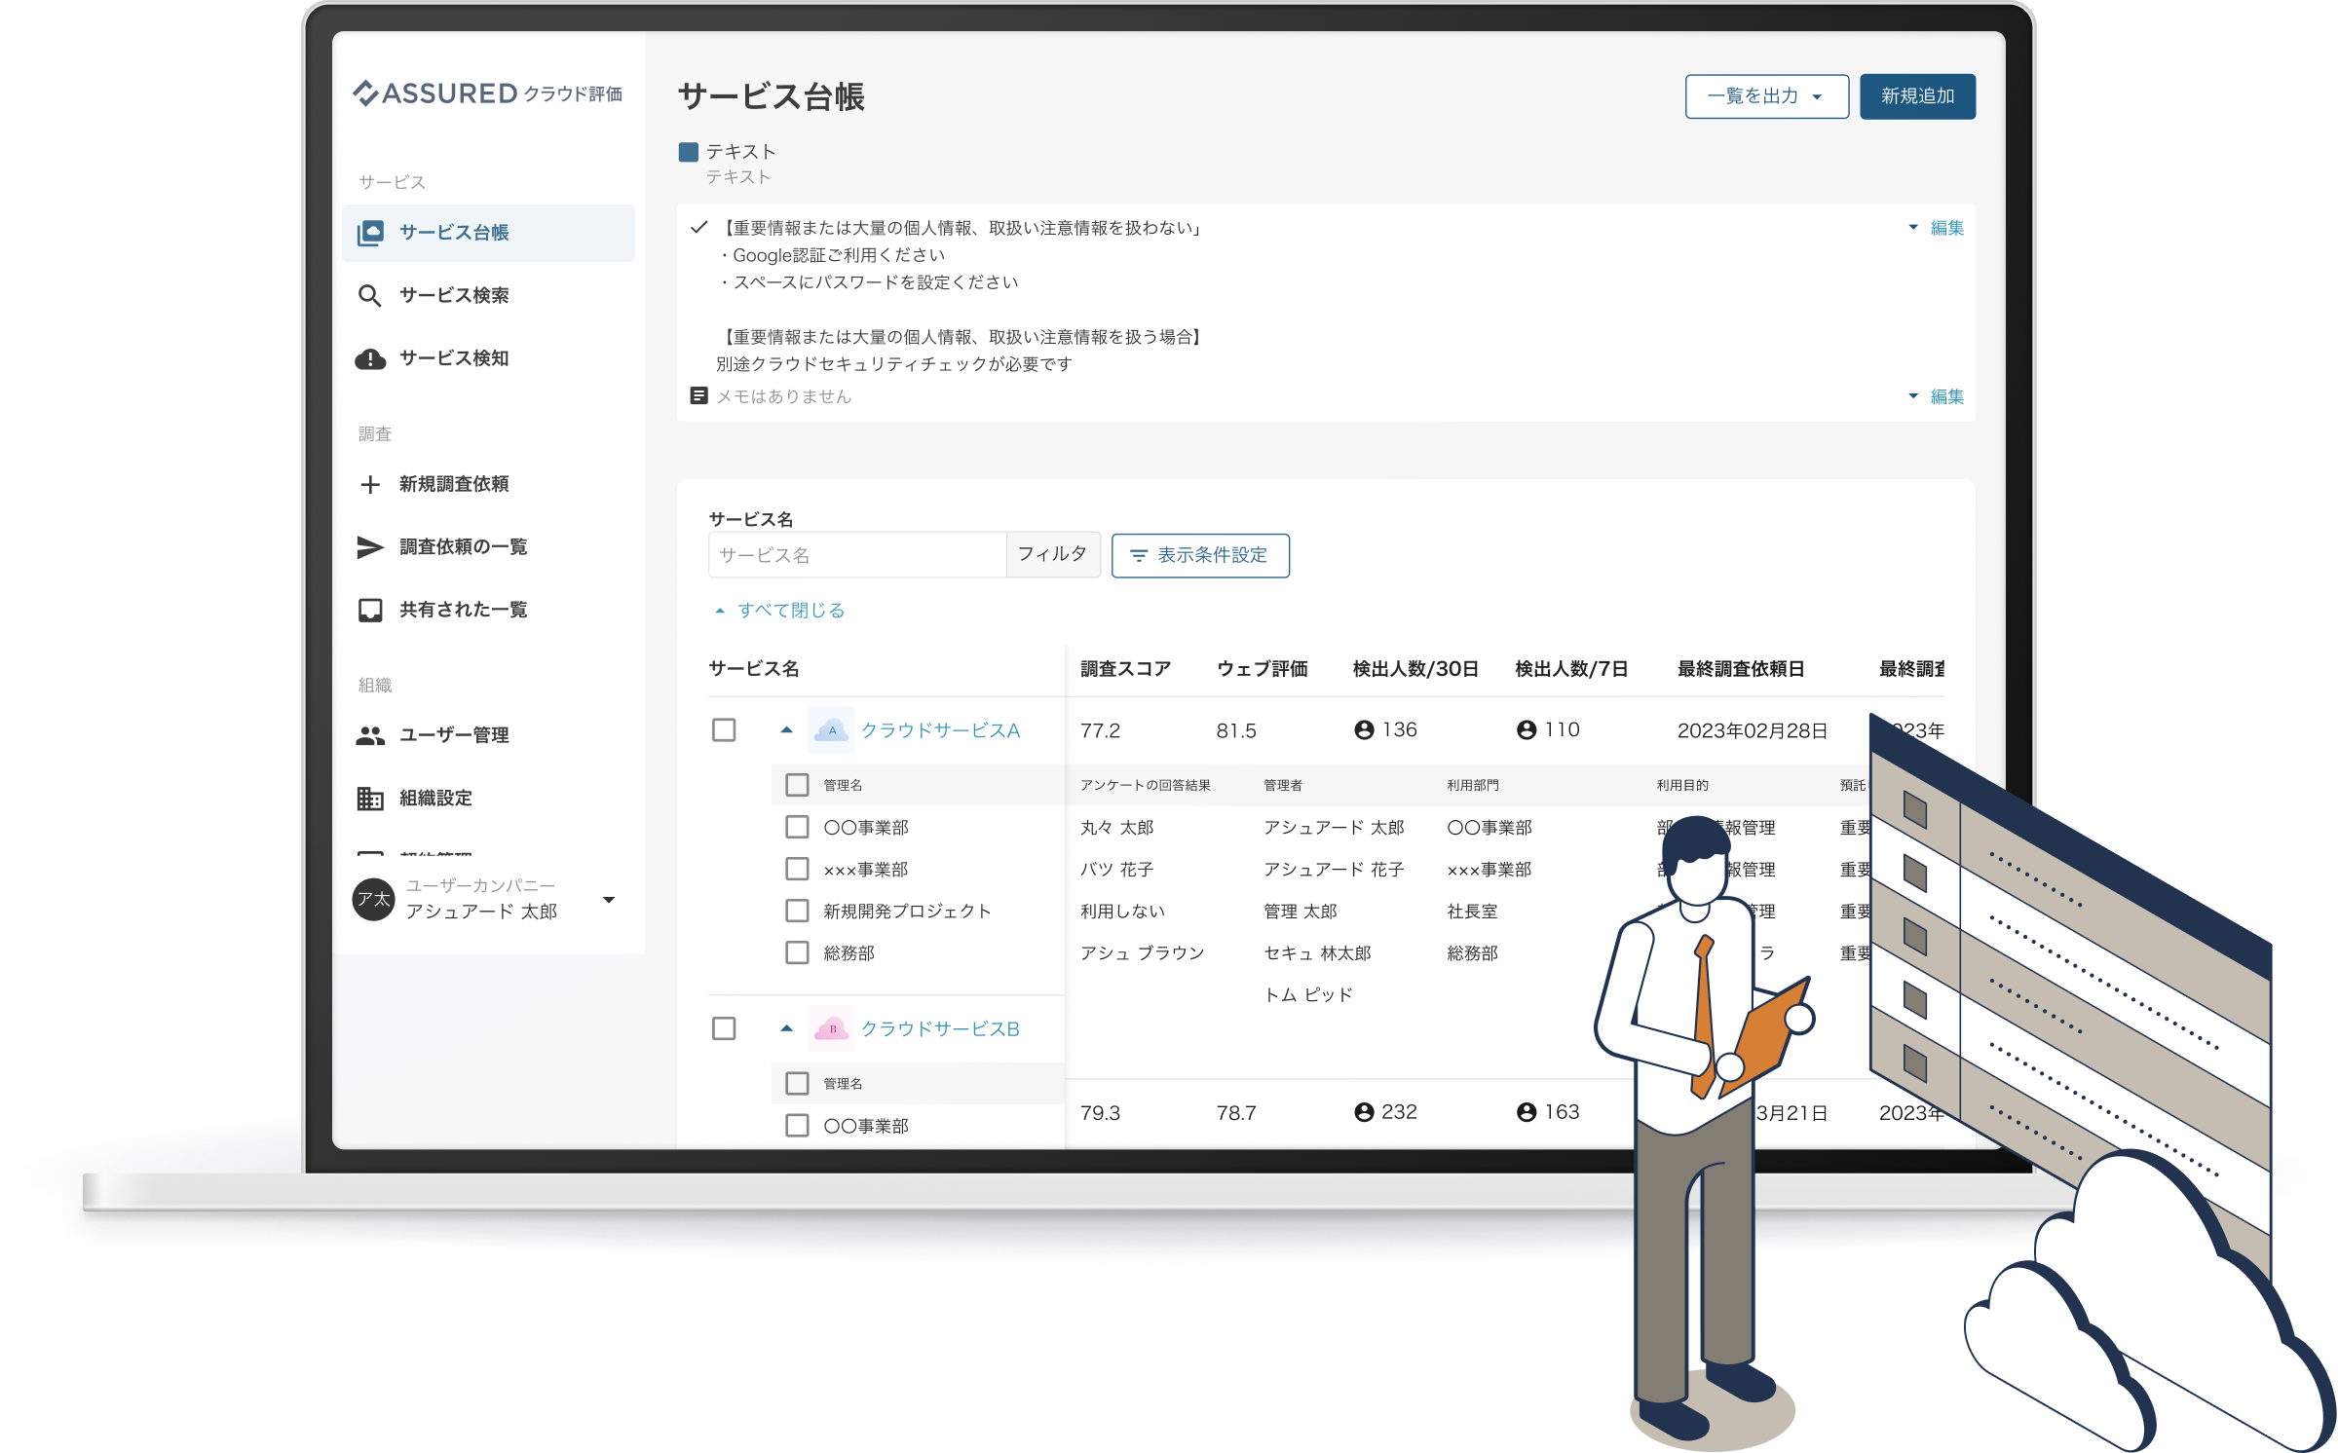The width and height of the screenshot is (2338, 1453).
Task: Click the plus icon for 新規調査依頼
Action: pos(370,484)
